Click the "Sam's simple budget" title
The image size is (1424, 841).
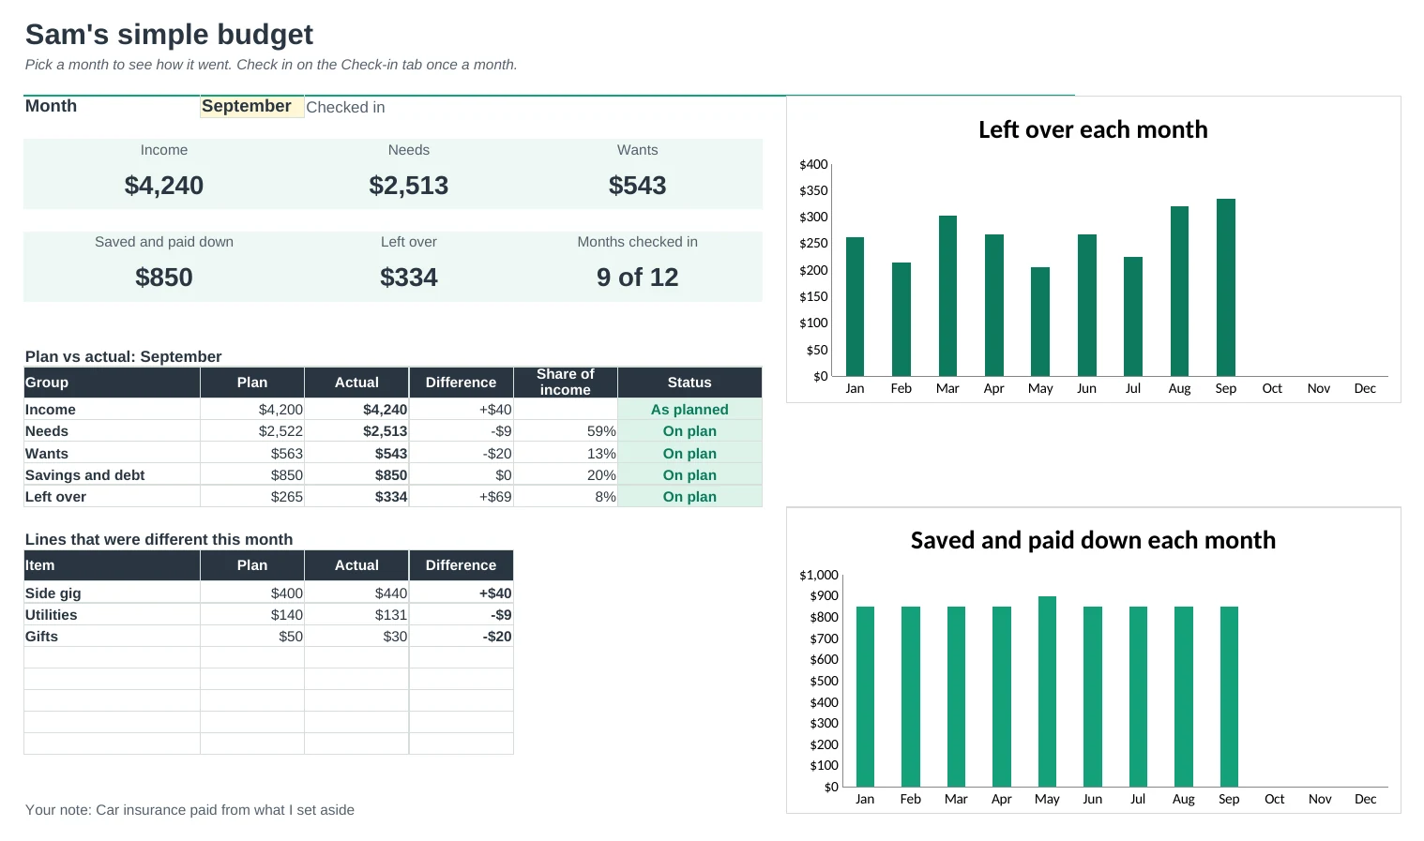169,35
